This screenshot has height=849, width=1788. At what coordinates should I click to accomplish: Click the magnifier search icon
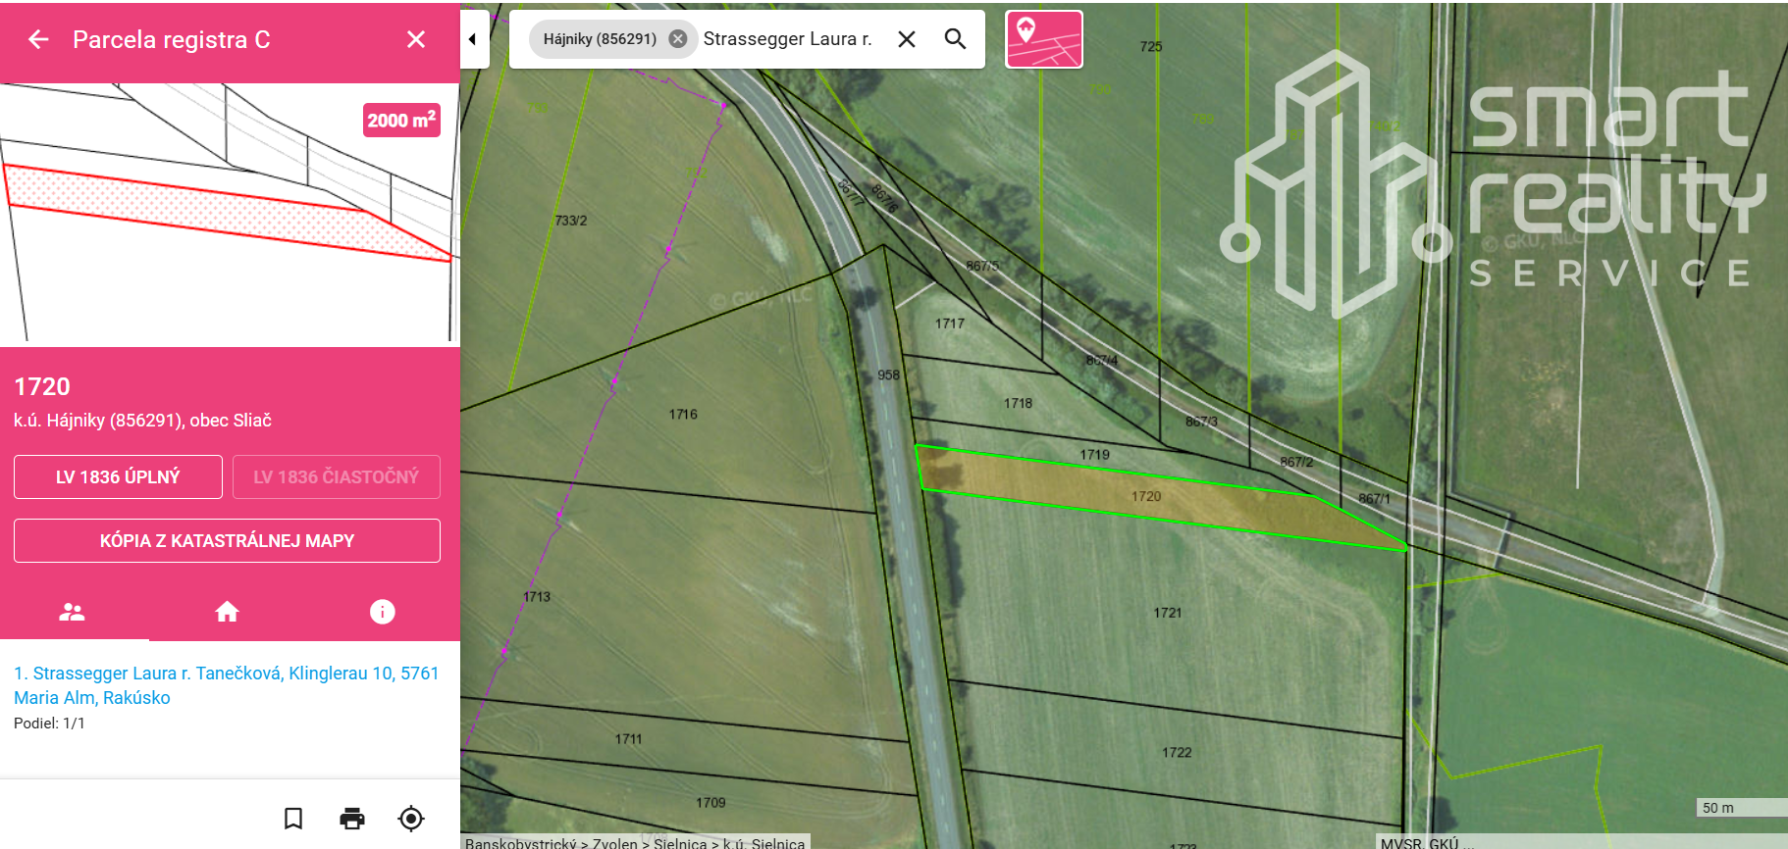955,39
